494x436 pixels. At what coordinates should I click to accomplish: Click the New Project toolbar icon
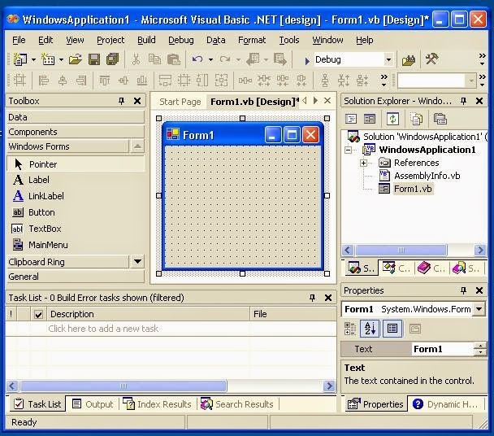pos(20,59)
